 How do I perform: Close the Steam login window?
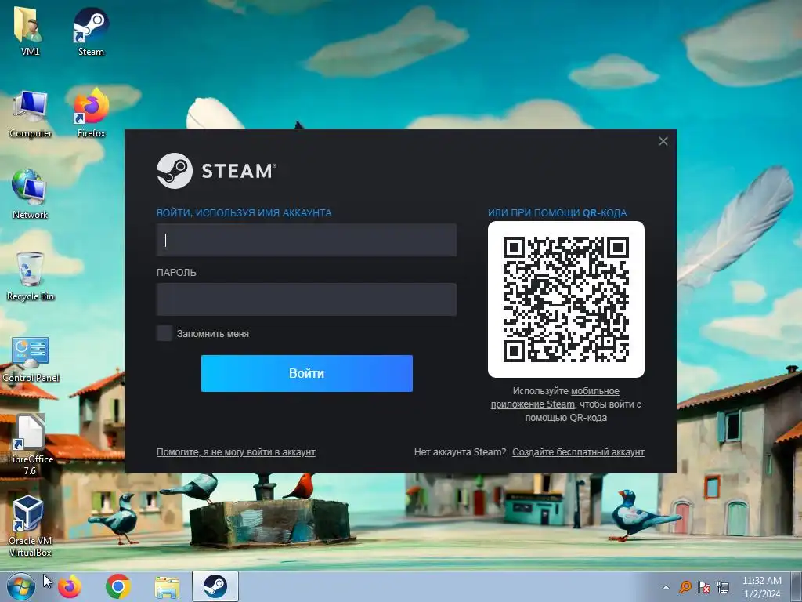pos(663,141)
